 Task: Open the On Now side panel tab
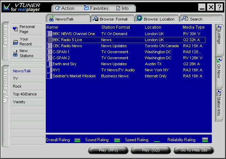219,73
